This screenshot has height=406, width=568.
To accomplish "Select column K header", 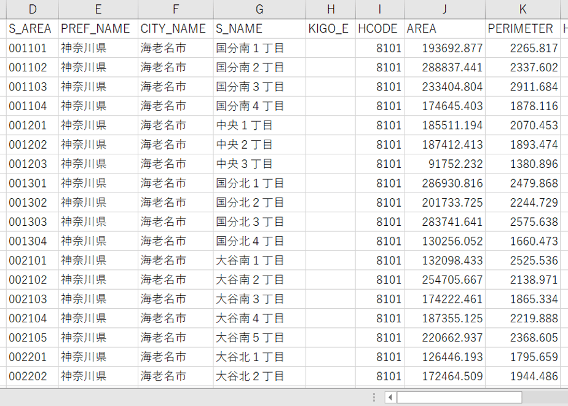I will [523, 9].
